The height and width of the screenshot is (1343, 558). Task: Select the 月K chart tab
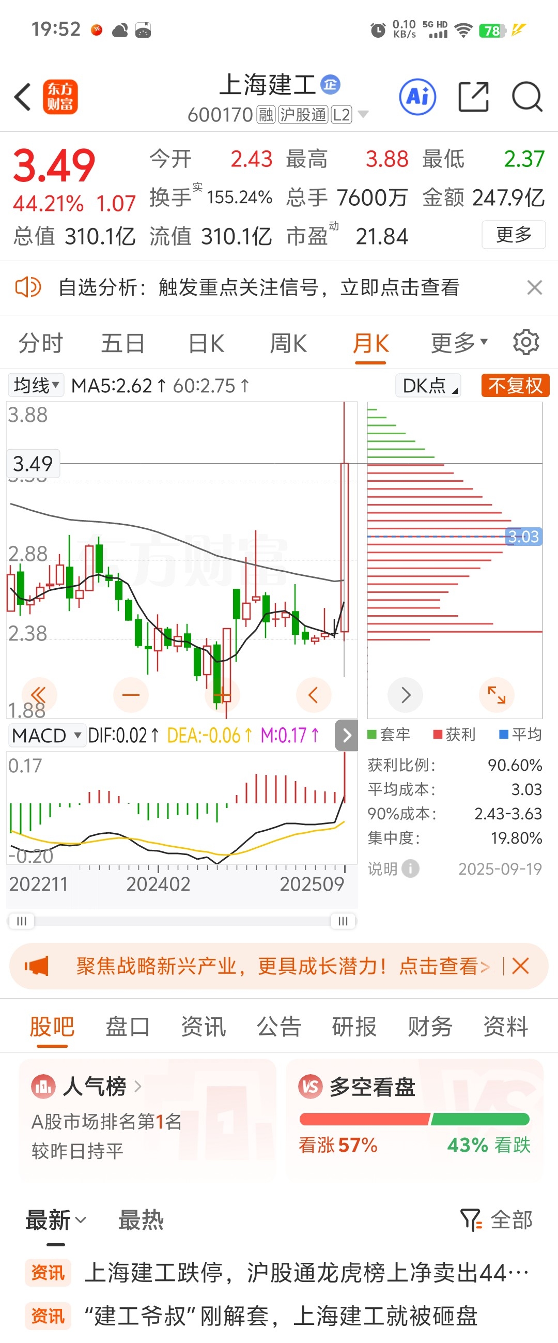(371, 343)
